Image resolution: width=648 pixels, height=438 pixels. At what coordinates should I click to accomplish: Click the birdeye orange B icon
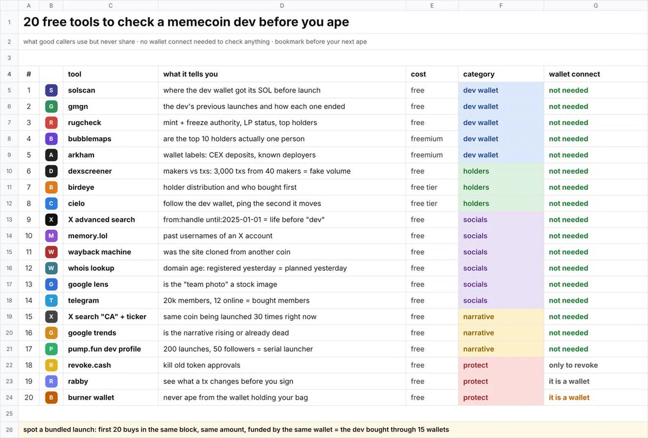tap(51, 187)
